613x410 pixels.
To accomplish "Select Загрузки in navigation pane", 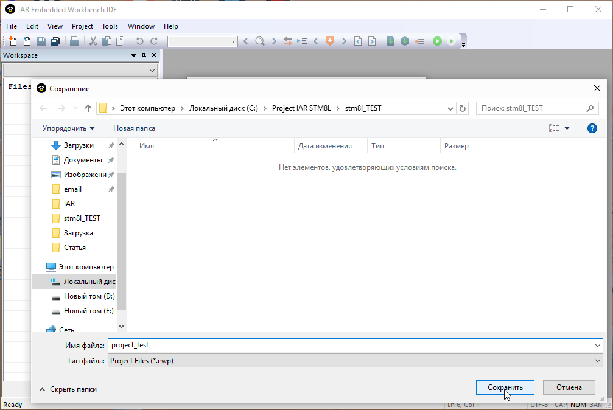I will [x=79, y=145].
